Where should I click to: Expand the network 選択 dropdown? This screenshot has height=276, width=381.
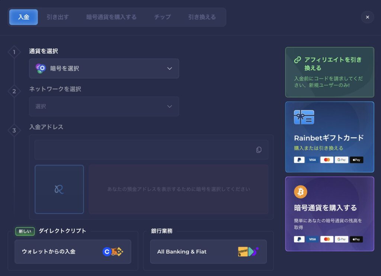click(x=104, y=107)
